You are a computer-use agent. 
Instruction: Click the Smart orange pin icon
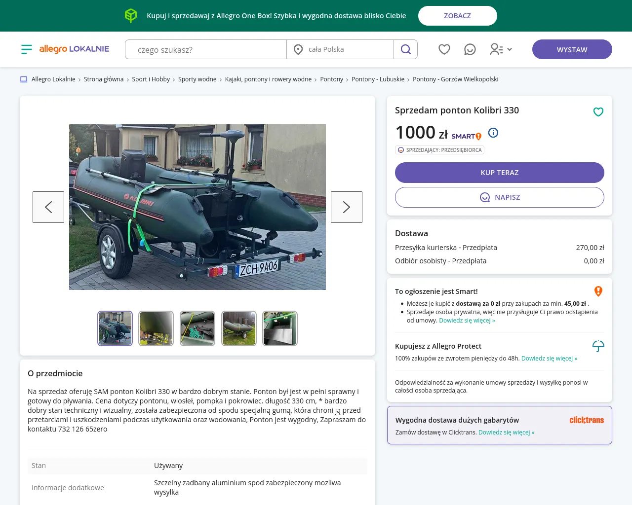(x=598, y=291)
